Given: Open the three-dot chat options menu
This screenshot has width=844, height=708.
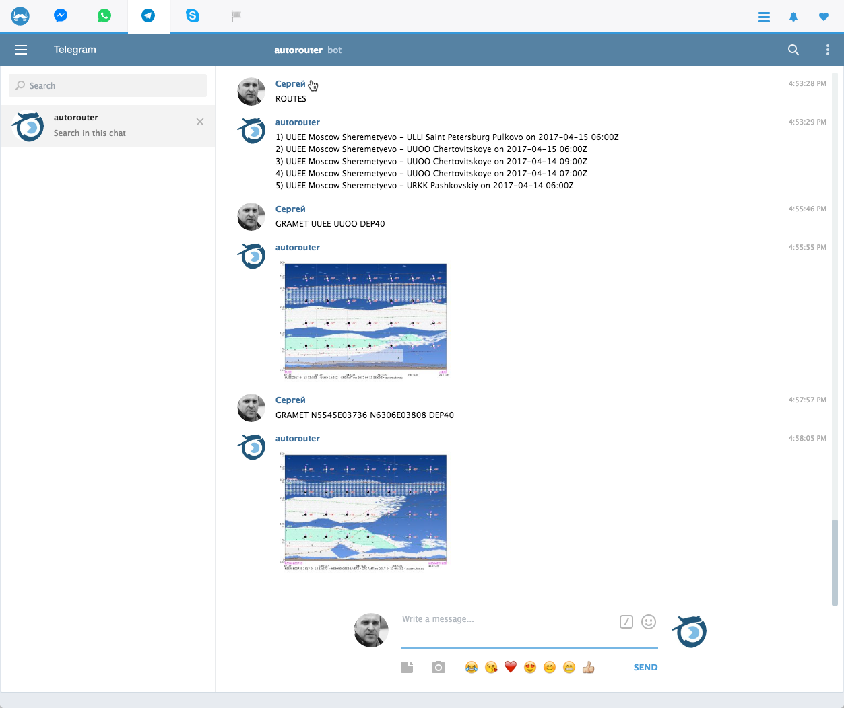Looking at the screenshot, I should point(827,50).
